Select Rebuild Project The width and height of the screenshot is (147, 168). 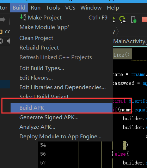61,48
